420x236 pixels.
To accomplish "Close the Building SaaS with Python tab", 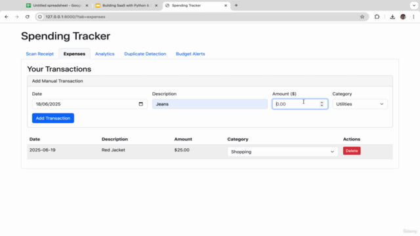I will 156,5.
